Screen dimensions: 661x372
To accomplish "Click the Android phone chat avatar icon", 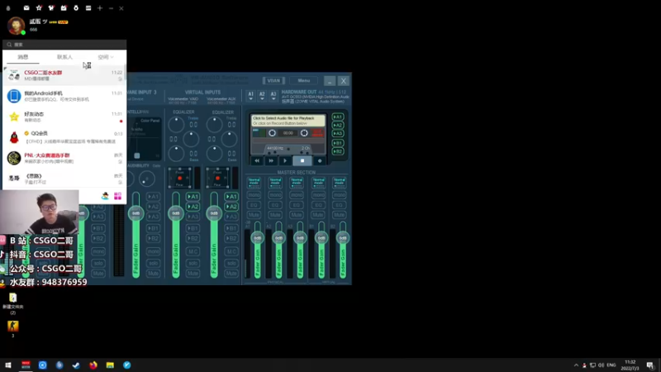I will click(14, 96).
